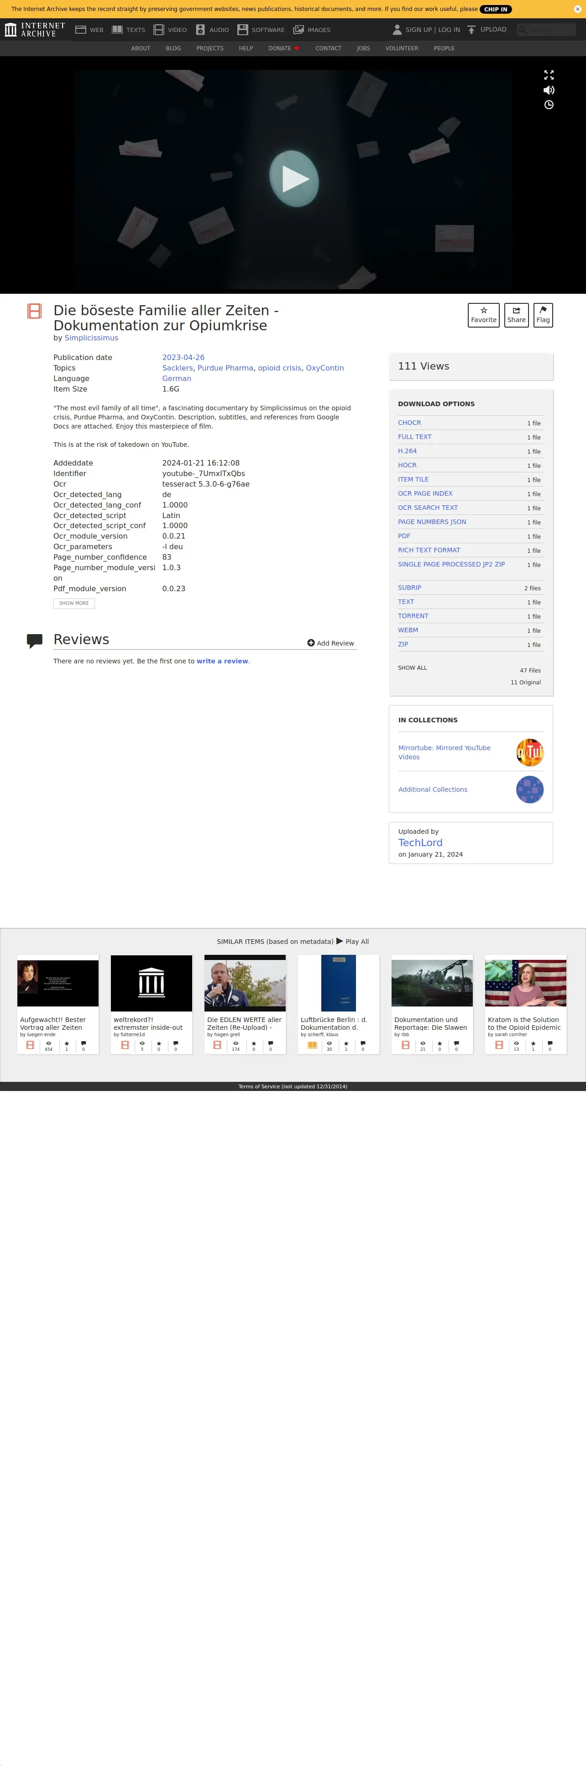The image size is (586, 1769).
Task: Open Kratom is the Solution item
Action: coord(526,1004)
